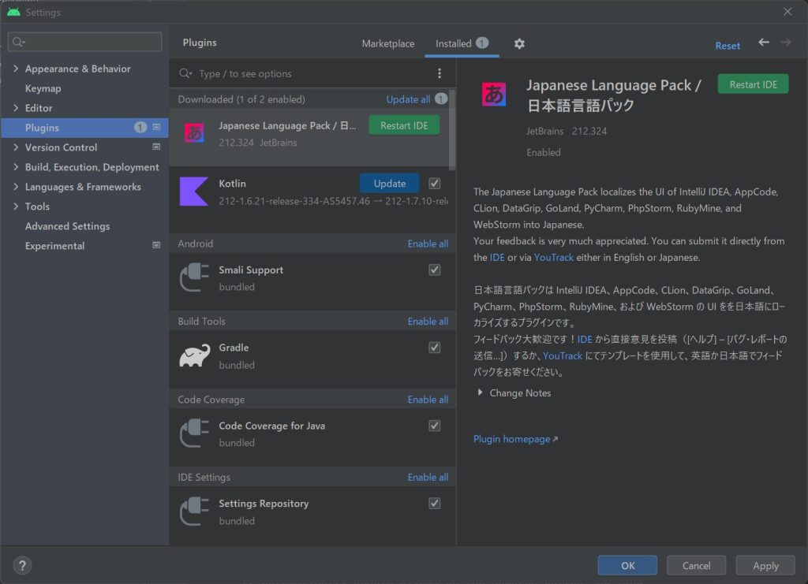Screen dimensions: 808x584
Task: Click the settings search magnifier icon
Action: (x=18, y=42)
